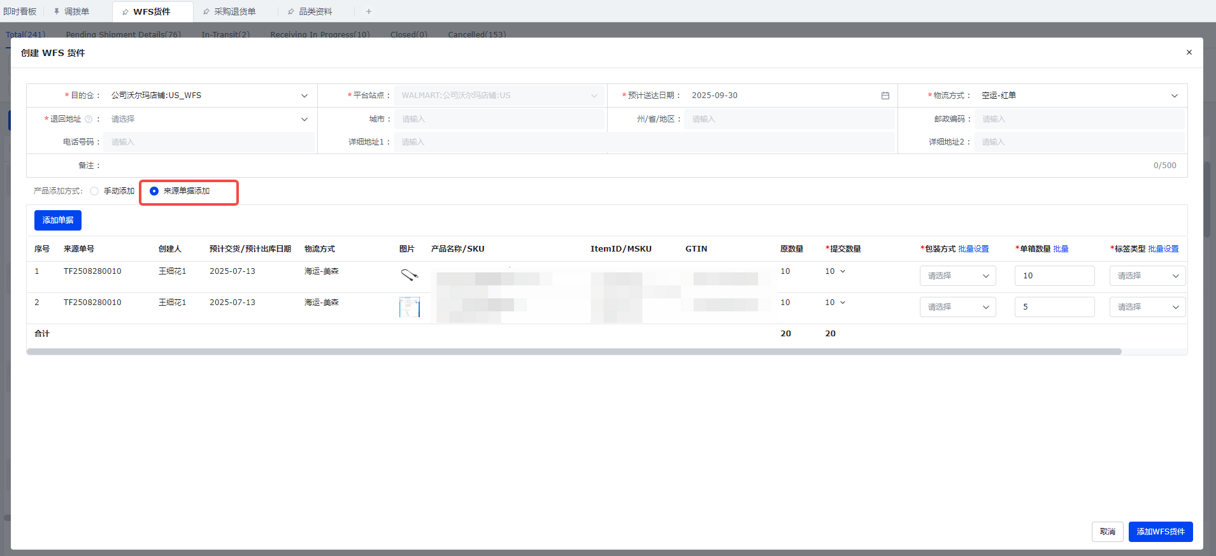Switch to the 调拨单 tab

pos(76,11)
